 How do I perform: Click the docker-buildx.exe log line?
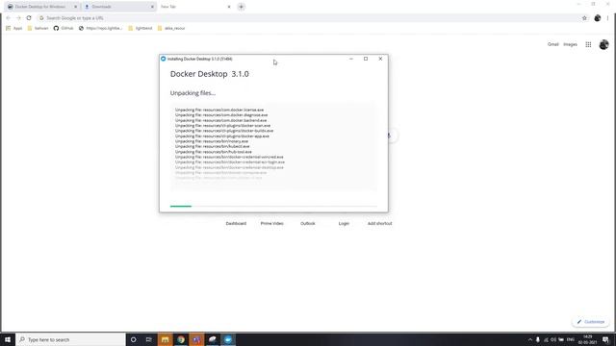[x=224, y=131]
